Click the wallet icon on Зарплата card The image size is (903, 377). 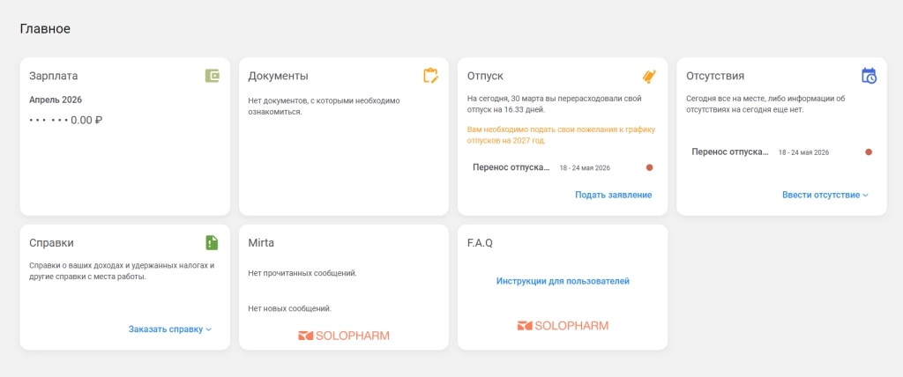pos(213,76)
